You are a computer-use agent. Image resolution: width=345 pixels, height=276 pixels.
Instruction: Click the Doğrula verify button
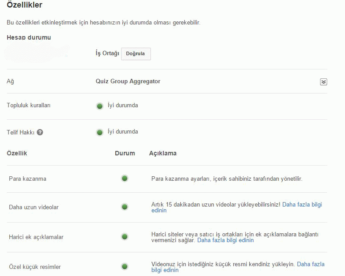pos(136,53)
